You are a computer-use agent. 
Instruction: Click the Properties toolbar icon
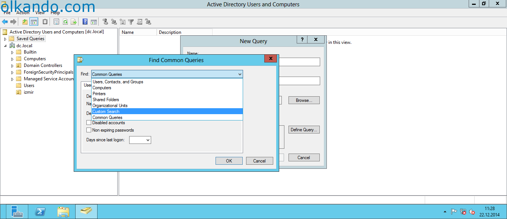[x=56, y=22]
